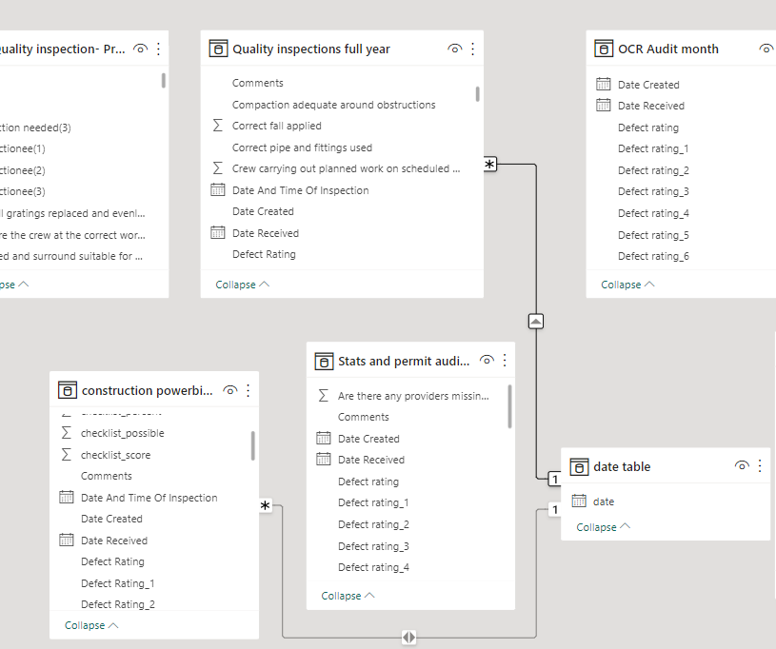Collapse the OCR Audit month table
Viewport: 776px width, 649px height.
(x=627, y=285)
